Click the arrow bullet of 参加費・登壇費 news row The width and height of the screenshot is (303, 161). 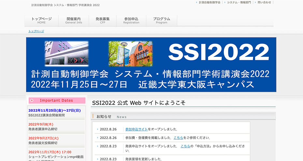pyautogui.click(x=98, y=138)
